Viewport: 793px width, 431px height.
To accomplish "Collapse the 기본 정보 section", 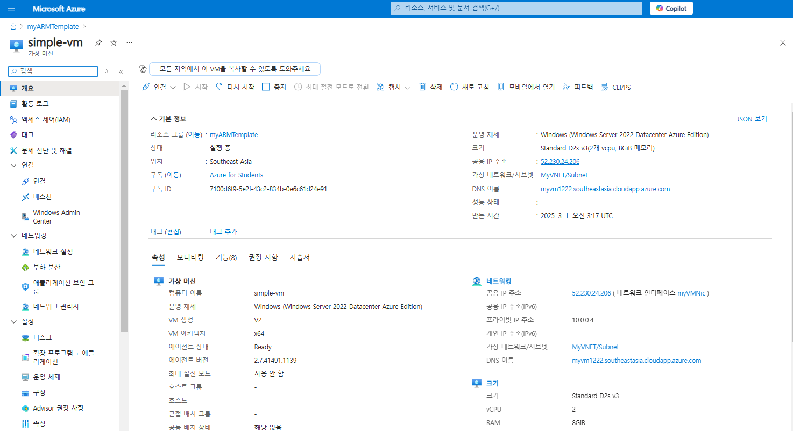I will 168,119.
